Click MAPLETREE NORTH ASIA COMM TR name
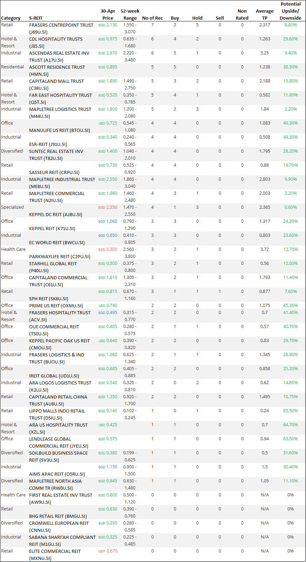This screenshot has height=562, width=306. pyautogui.click(x=55, y=484)
